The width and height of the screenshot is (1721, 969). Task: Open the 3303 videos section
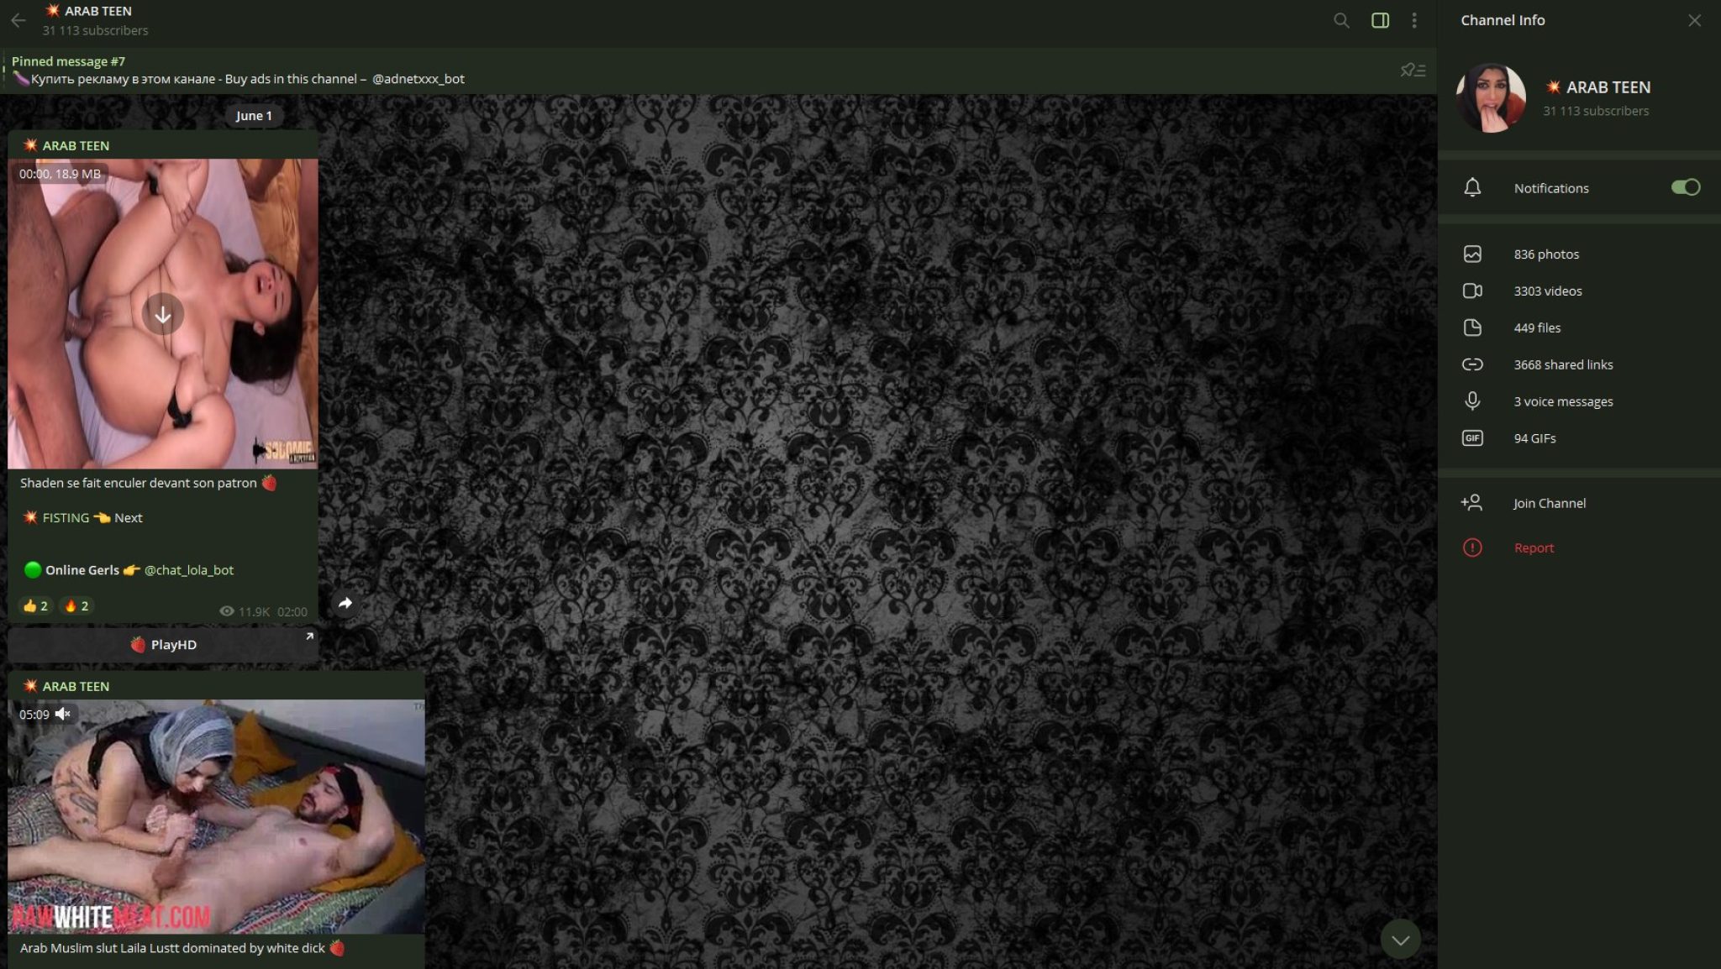pyautogui.click(x=1579, y=291)
